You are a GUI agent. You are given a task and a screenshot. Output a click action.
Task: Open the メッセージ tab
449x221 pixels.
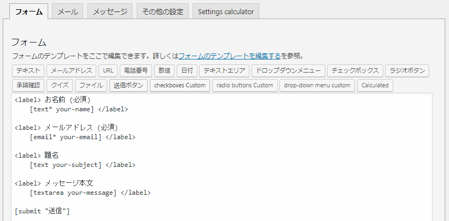click(x=110, y=11)
